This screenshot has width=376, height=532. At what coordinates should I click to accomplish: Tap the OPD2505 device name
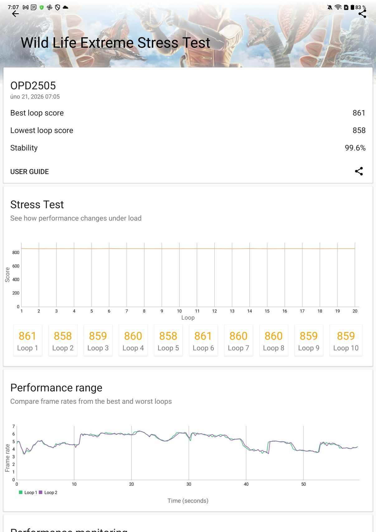[x=33, y=86]
